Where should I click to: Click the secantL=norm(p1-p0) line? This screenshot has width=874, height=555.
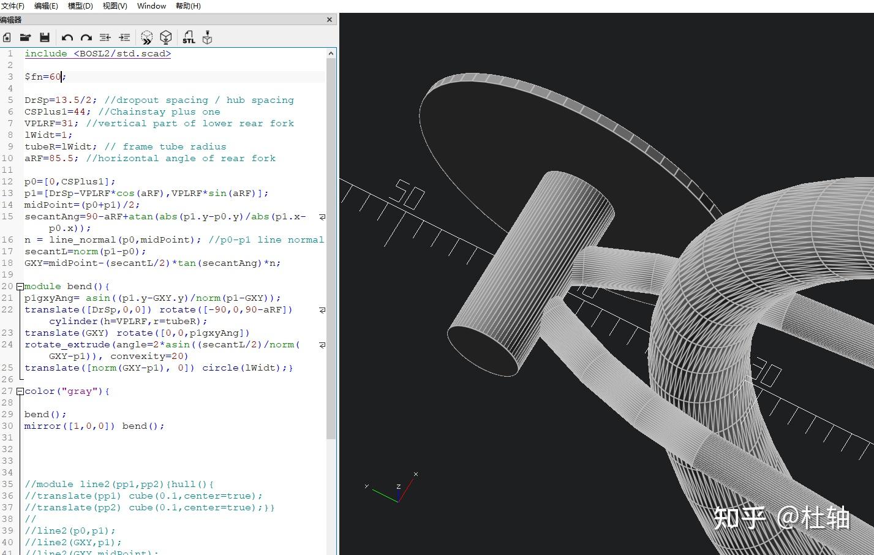[85, 251]
